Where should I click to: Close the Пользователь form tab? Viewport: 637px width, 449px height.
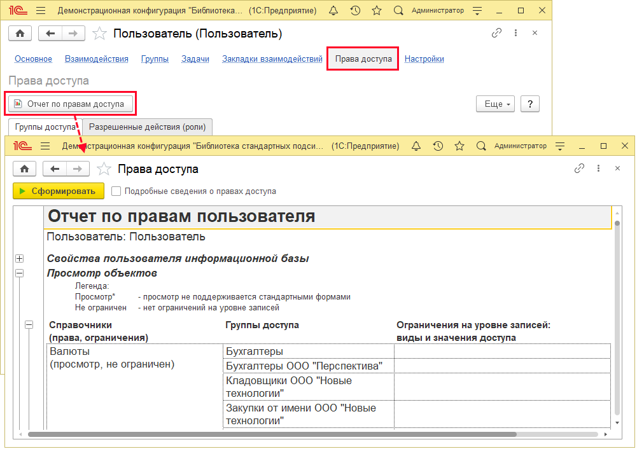[535, 33]
